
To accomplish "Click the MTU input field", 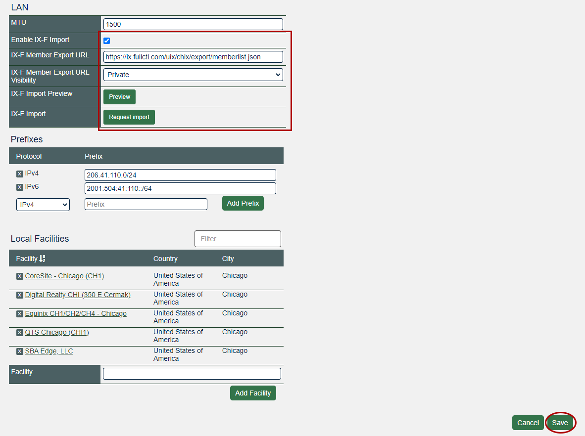I will [193, 24].
